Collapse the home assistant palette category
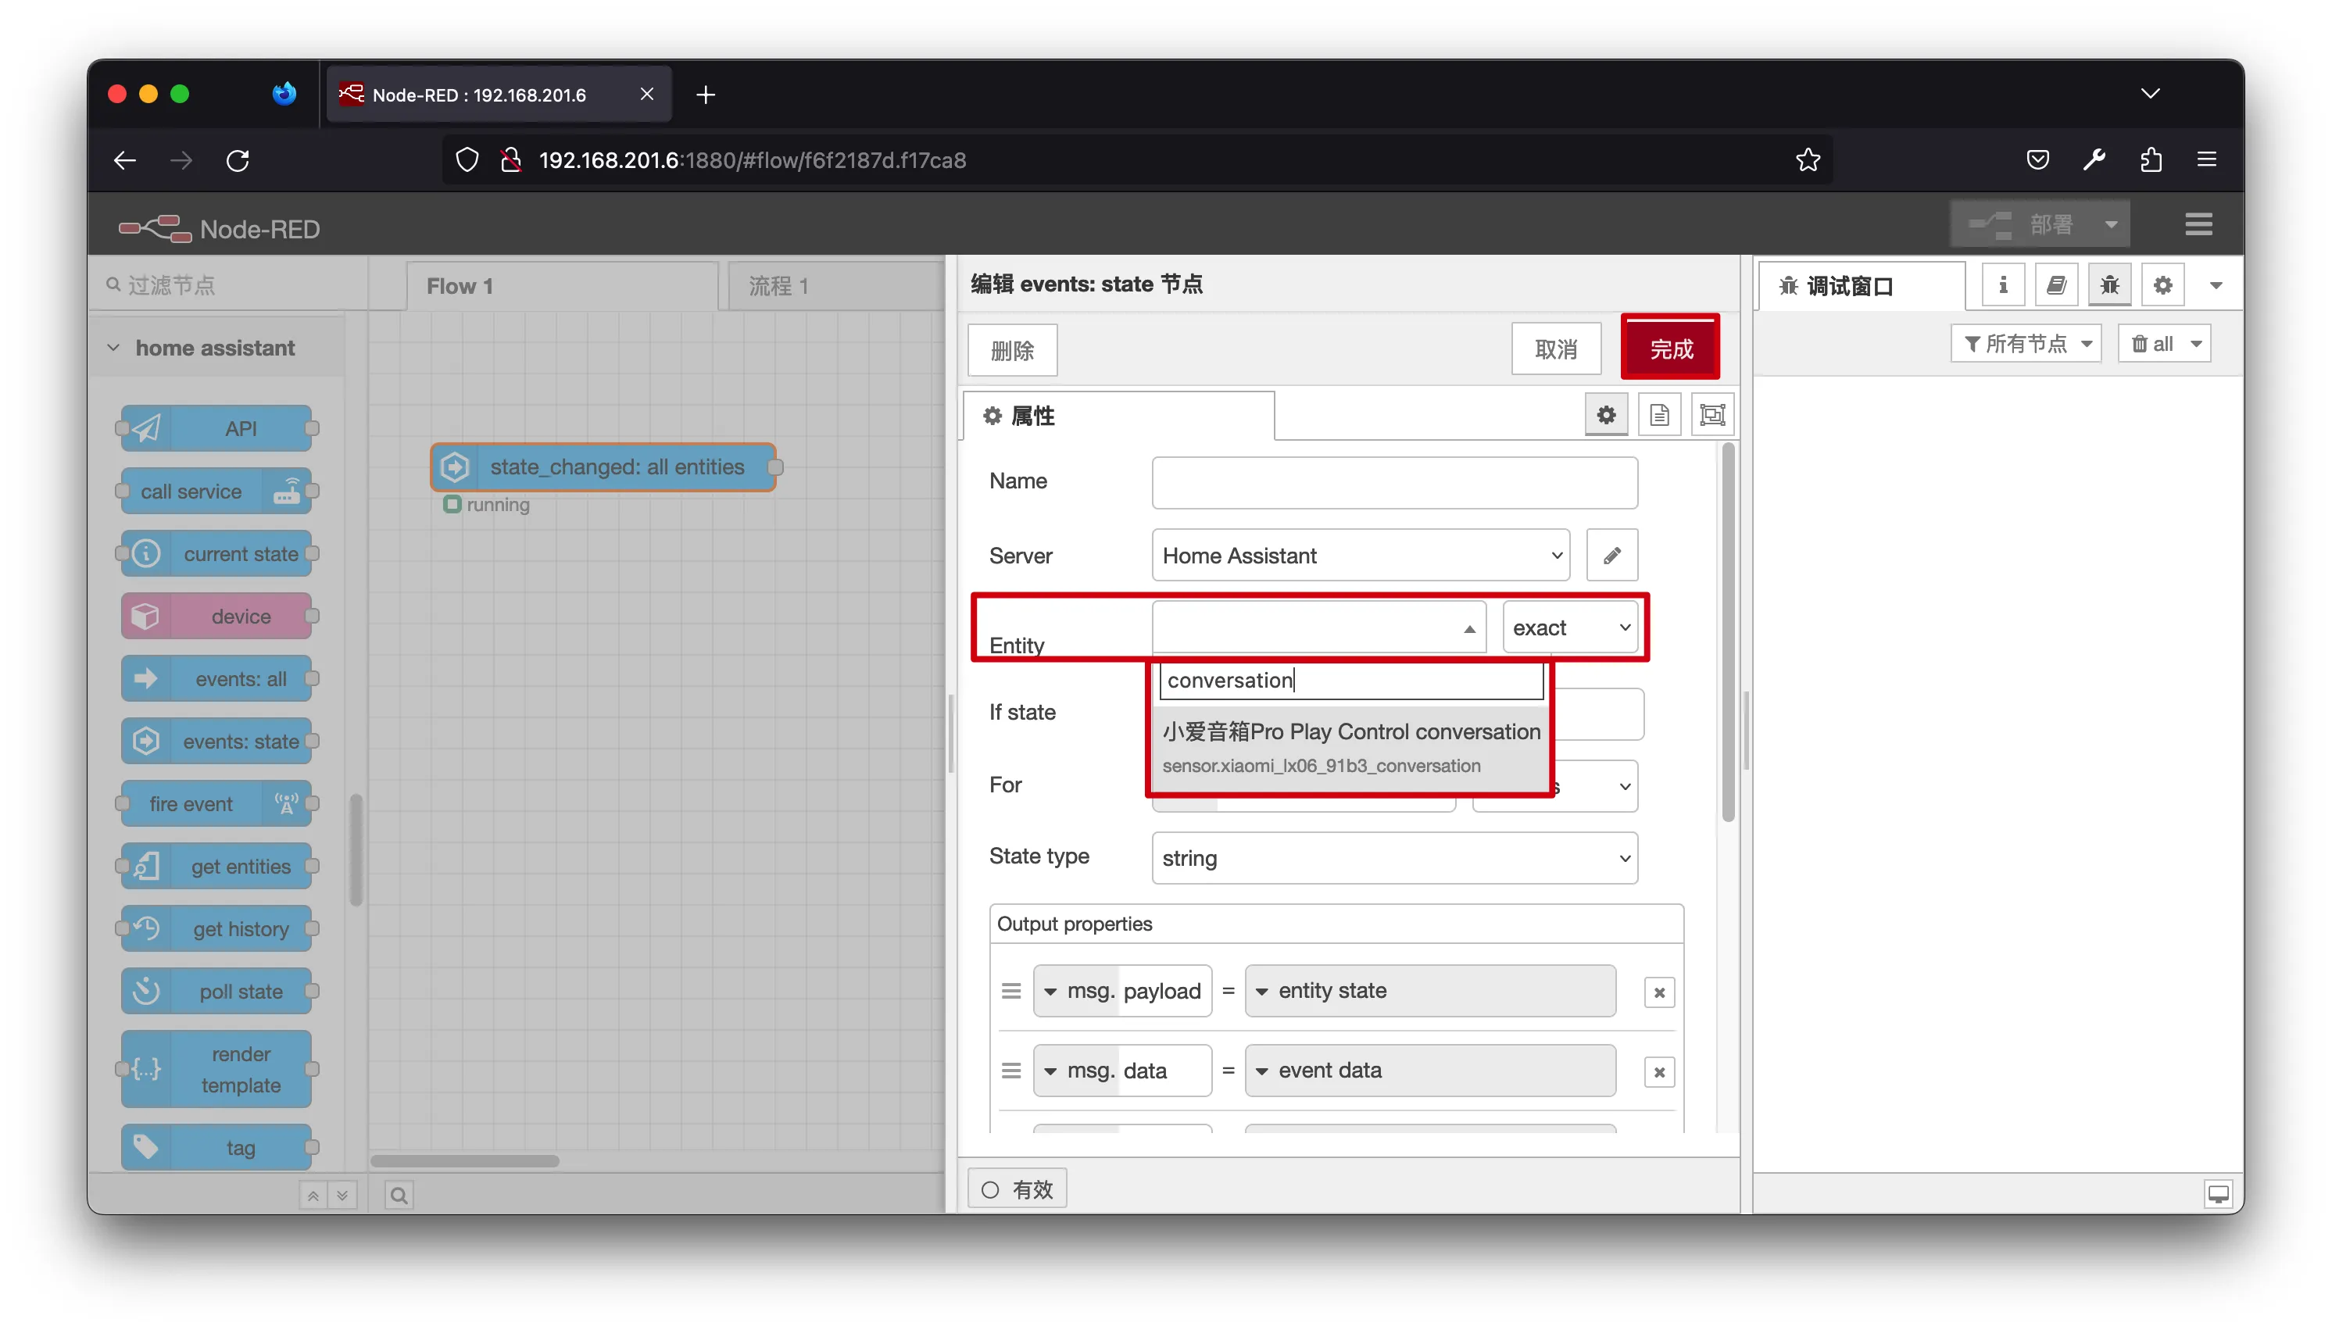 [216, 348]
